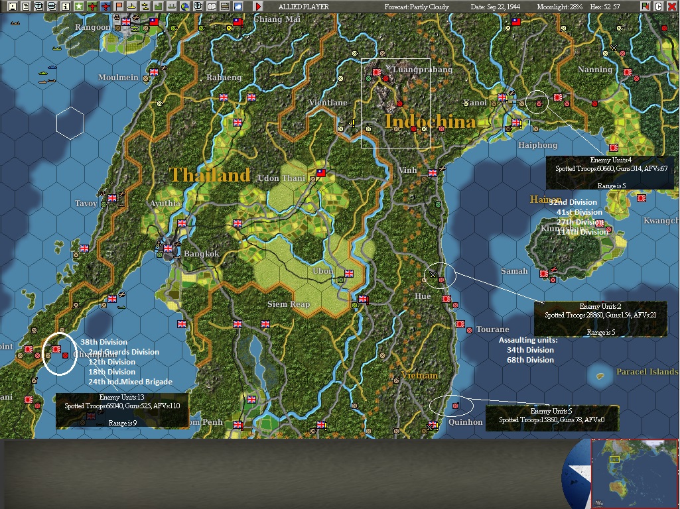Click the Rangoon city label
The image size is (680, 509).
click(92, 27)
